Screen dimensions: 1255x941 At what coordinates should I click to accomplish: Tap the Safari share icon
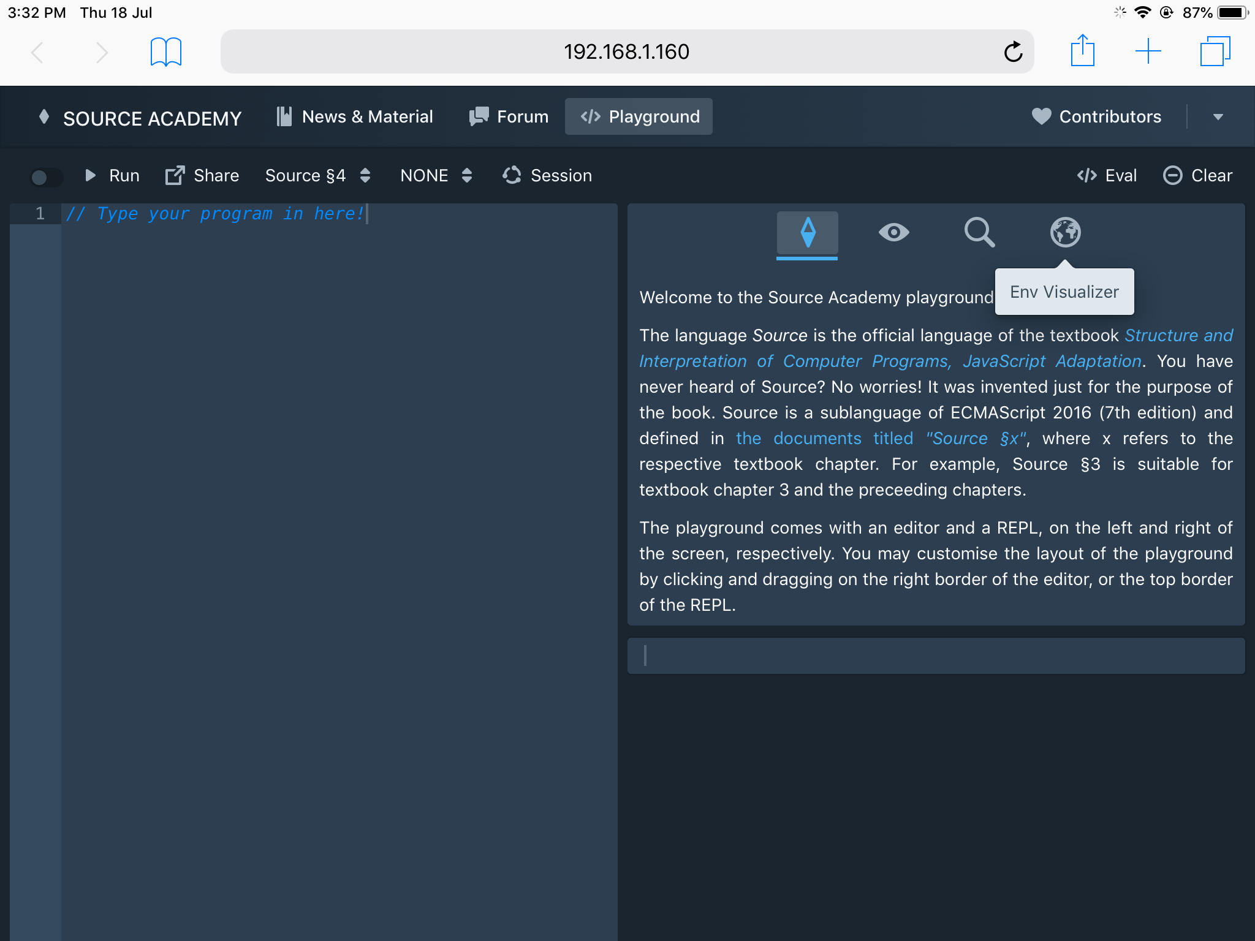[1082, 51]
